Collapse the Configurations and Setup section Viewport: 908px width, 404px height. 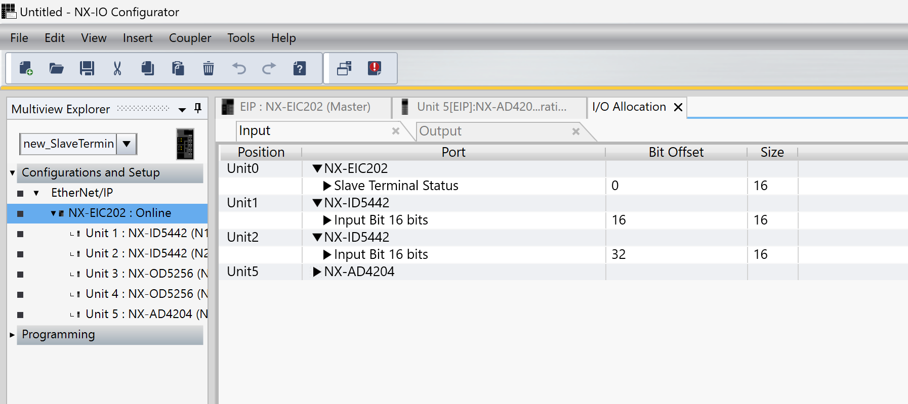pos(12,173)
